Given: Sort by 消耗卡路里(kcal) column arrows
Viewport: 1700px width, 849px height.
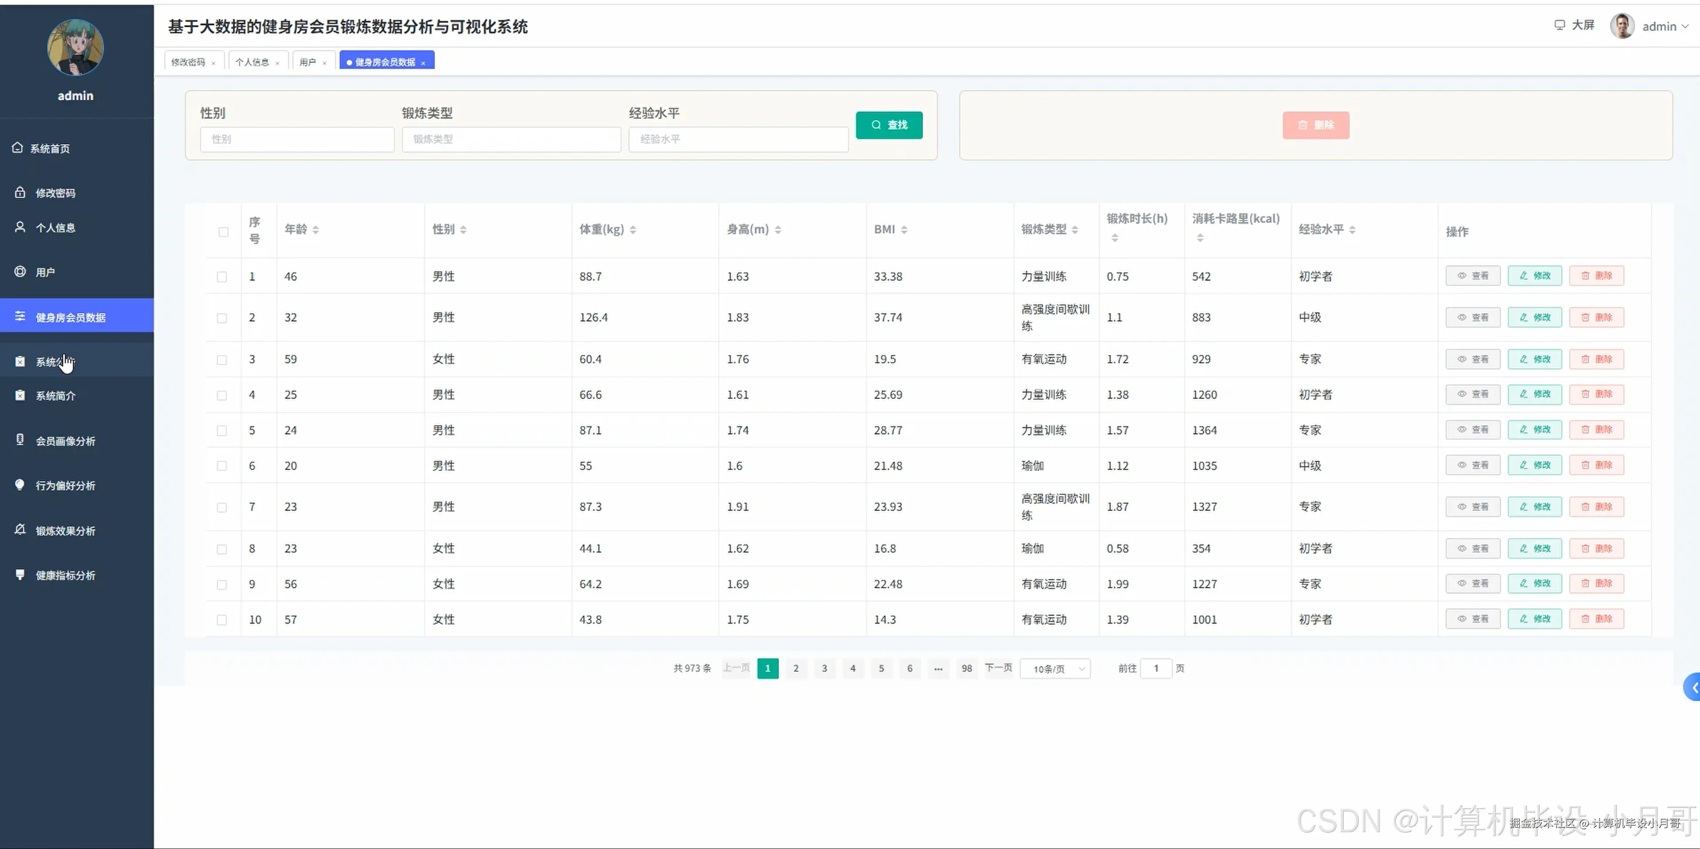Looking at the screenshot, I should 1201,238.
